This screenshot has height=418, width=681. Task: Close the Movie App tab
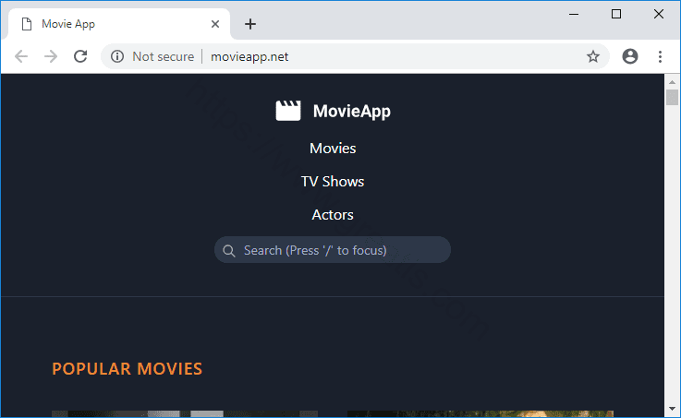[x=215, y=24]
